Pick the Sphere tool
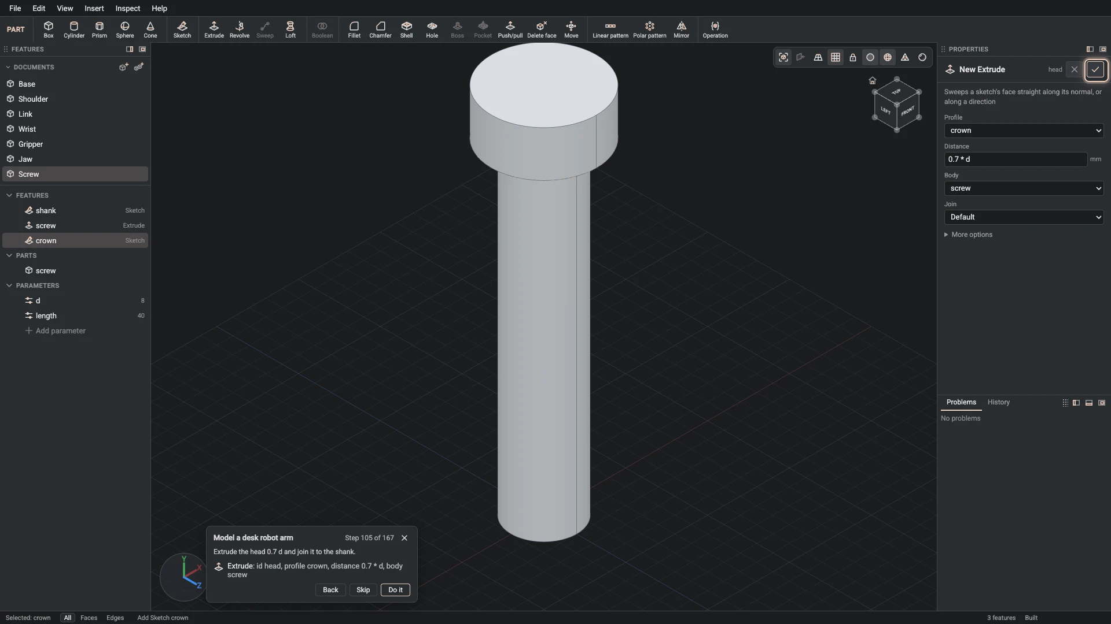The height and width of the screenshot is (624, 1111). point(125,29)
